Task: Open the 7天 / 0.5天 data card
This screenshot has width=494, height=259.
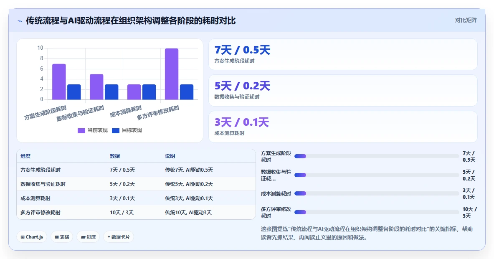Action: click(x=343, y=54)
